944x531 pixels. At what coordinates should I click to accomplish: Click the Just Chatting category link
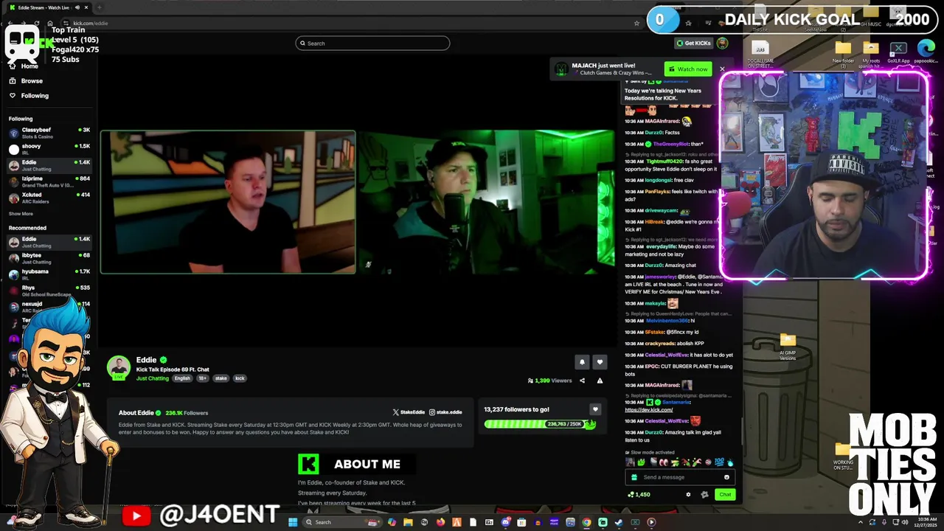[153, 378]
